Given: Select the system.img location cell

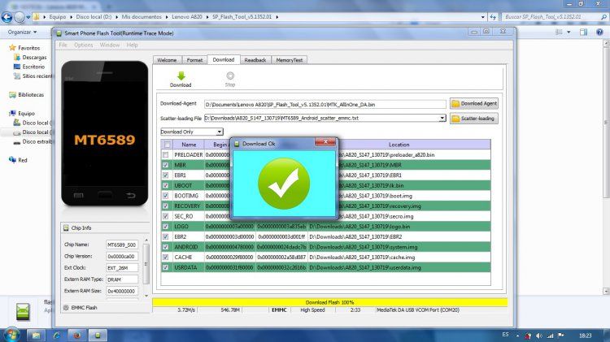Looking at the screenshot, I should 399,247.
